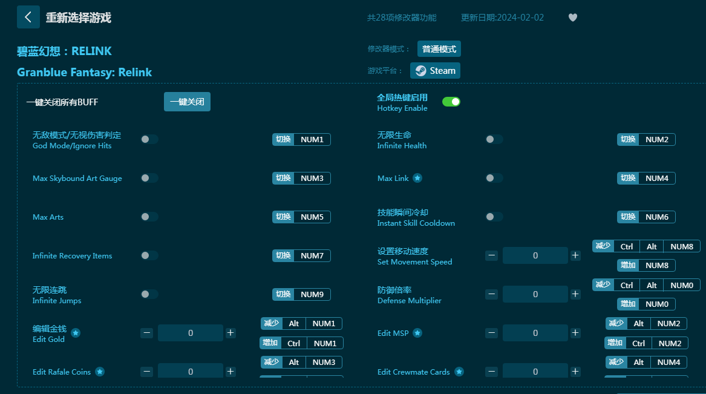The width and height of the screenshot is (706, 394).
Task: Click Alt NUM1 decrease hotkey for gold
Action: 301,323
